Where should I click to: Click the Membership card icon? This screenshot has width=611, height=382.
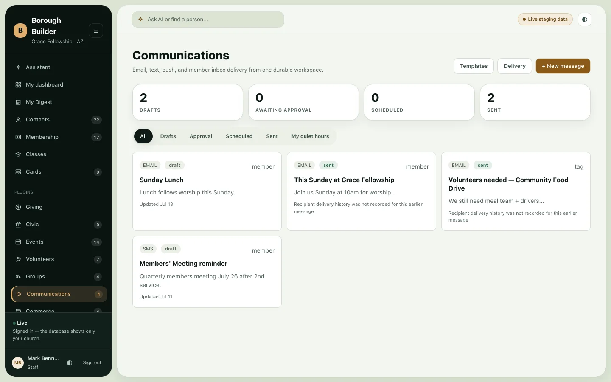[18, 137]
